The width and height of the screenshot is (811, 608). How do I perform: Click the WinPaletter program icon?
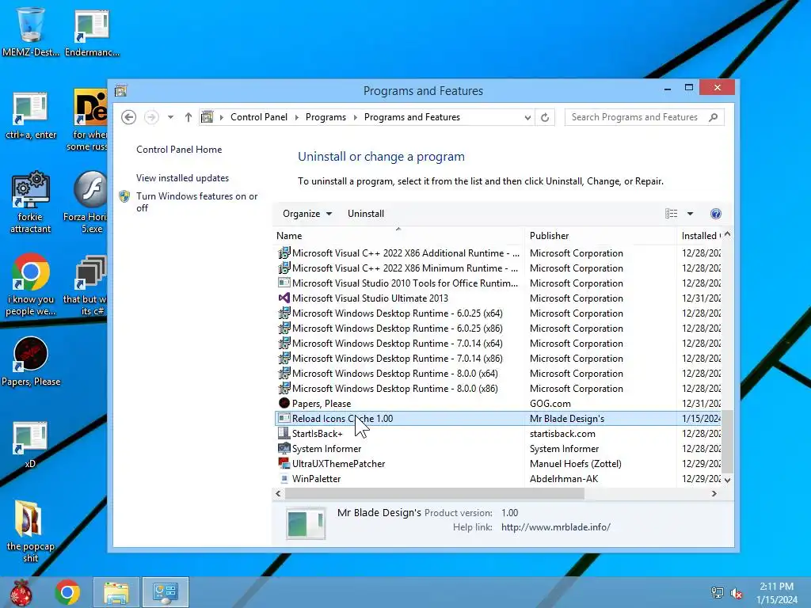(284, 479)
